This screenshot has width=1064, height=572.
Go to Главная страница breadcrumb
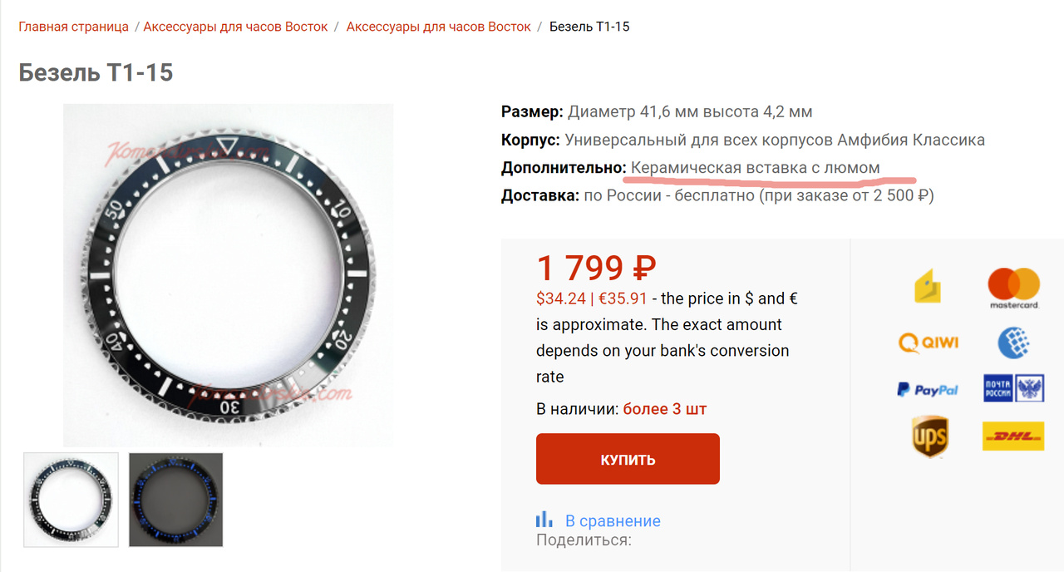pos(74,27)
